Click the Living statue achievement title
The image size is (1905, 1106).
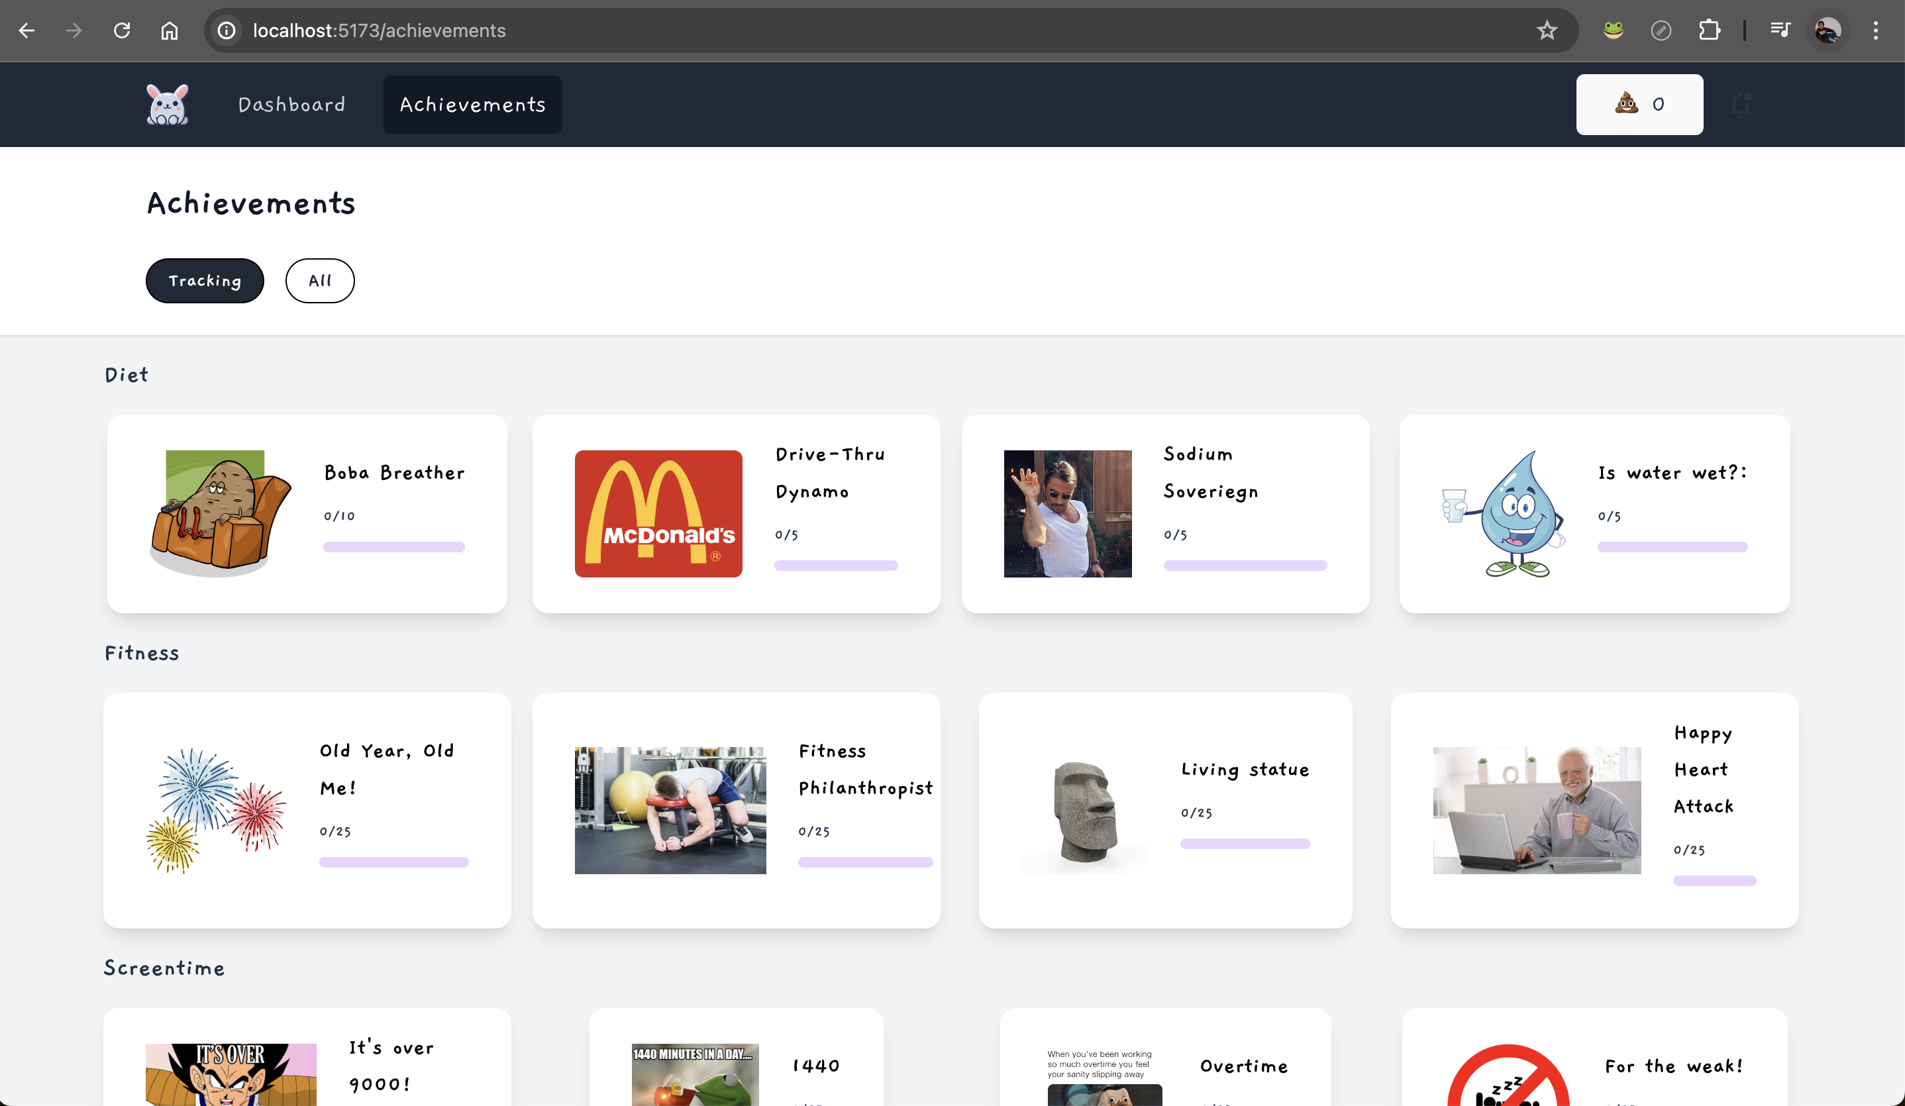[1245, 769]
